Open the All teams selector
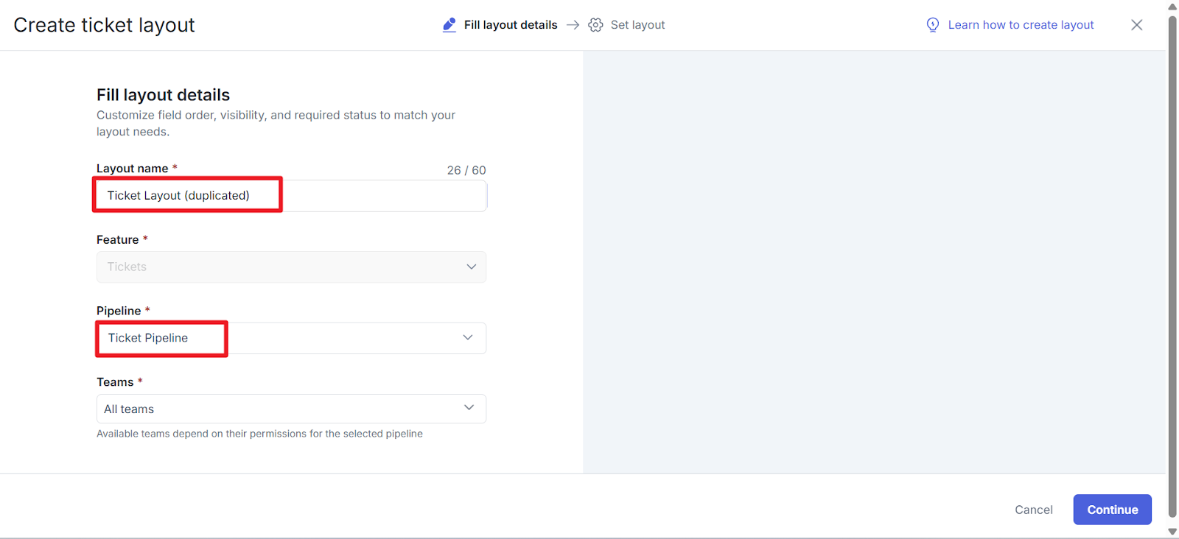Image resolution: width=1179 pixels, height=539 pixels. click(280, 409)
